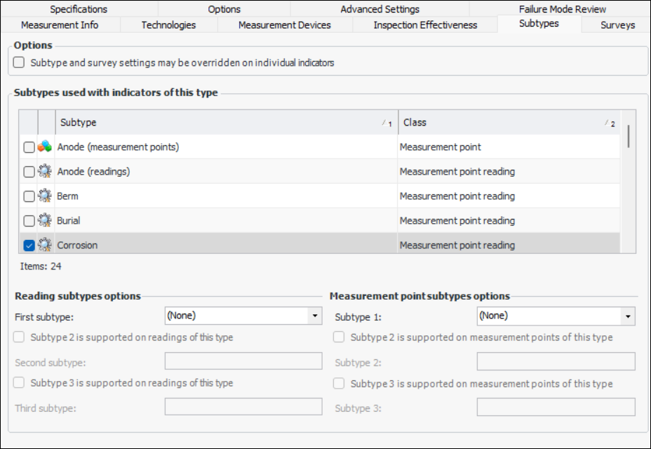Click the gear icon next to Berm
The image size is (651, 449).
tap(45, 196)
